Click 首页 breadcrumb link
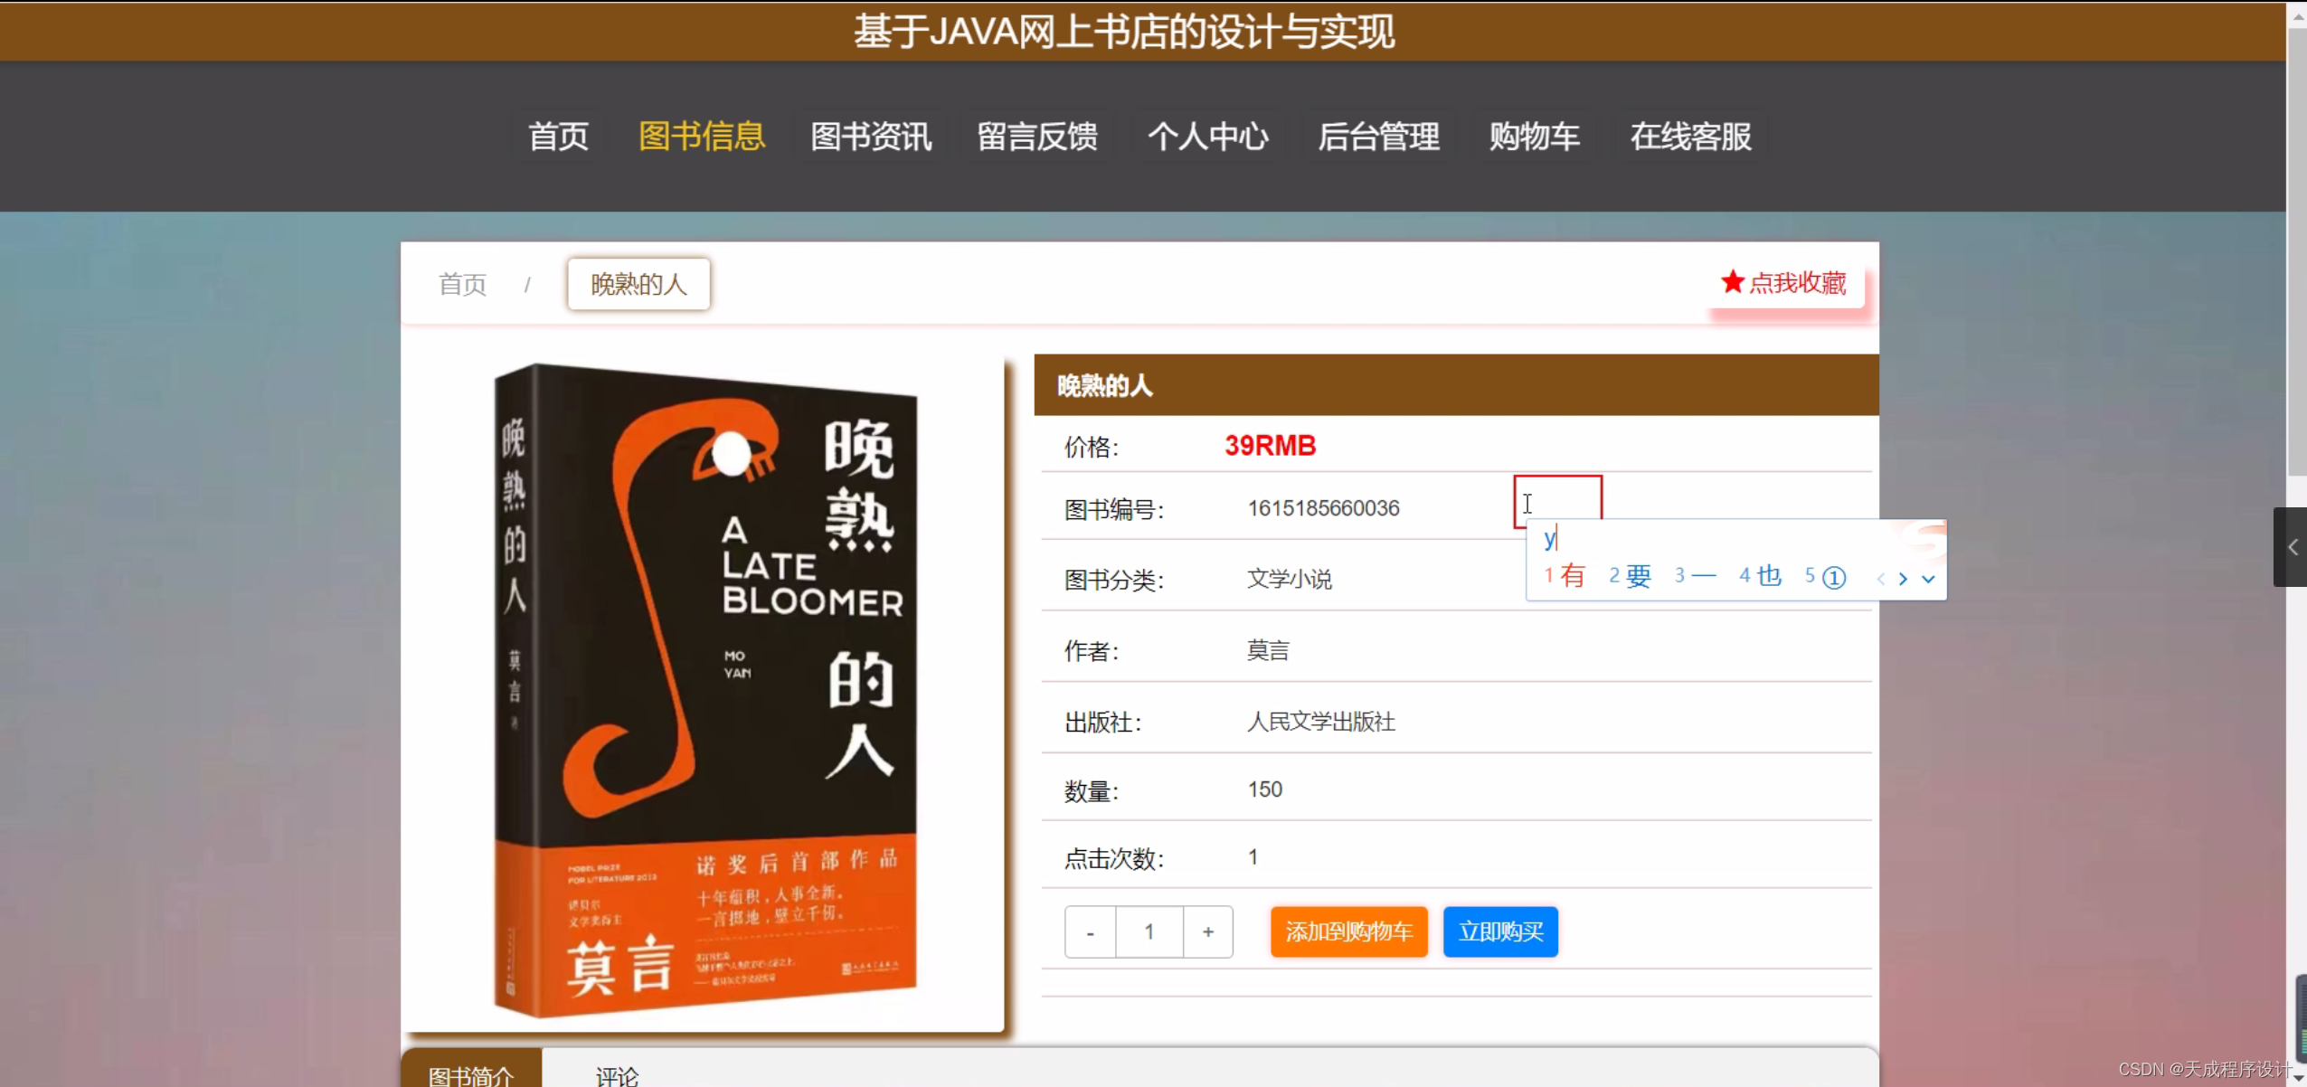Screen dimensions: 2307x1087 point(462,284)
